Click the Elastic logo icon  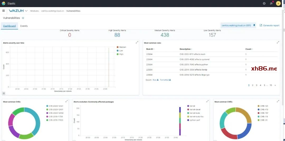click(3, 3)
